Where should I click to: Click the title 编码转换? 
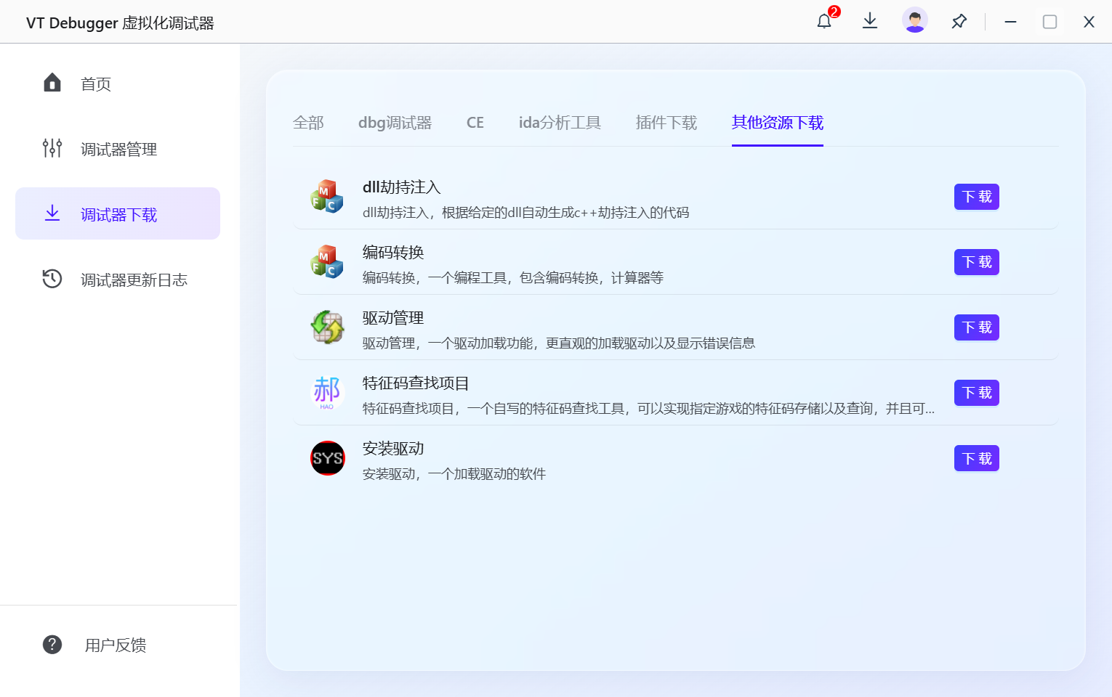393,253
